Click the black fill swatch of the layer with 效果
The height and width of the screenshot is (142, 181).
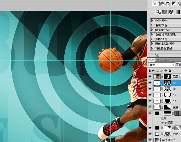click(157, 113)
